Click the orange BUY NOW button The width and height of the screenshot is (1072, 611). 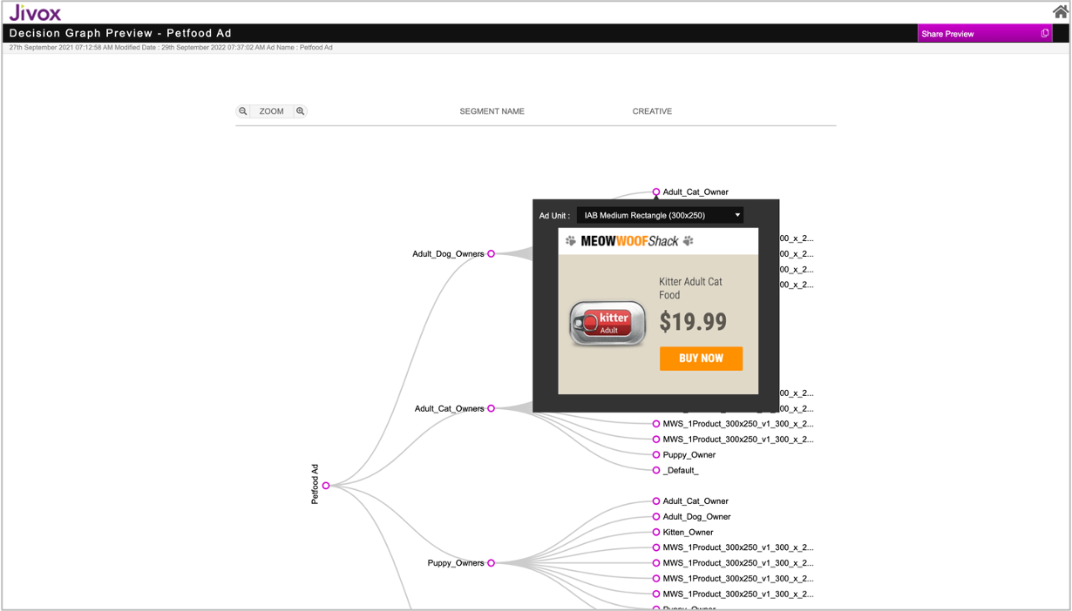pos(701,359)
